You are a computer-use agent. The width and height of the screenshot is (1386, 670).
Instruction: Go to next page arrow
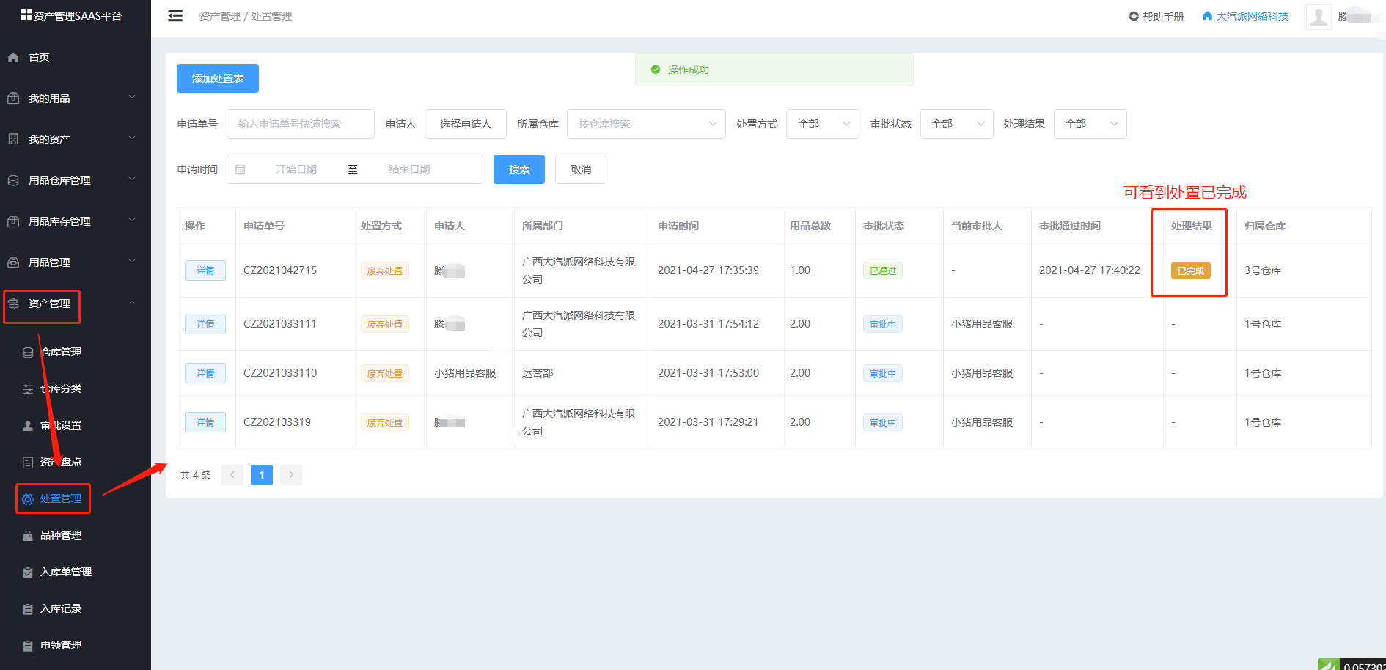click(291, 475)
